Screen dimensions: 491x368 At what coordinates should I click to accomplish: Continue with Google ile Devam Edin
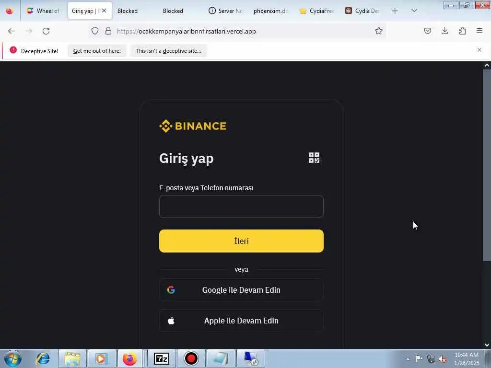[x=241, y=290]
